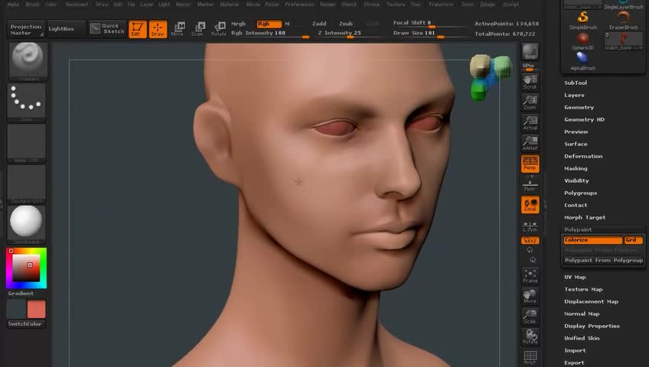
Task: Click the AAHalf view icon
Action: pos(530,142)
